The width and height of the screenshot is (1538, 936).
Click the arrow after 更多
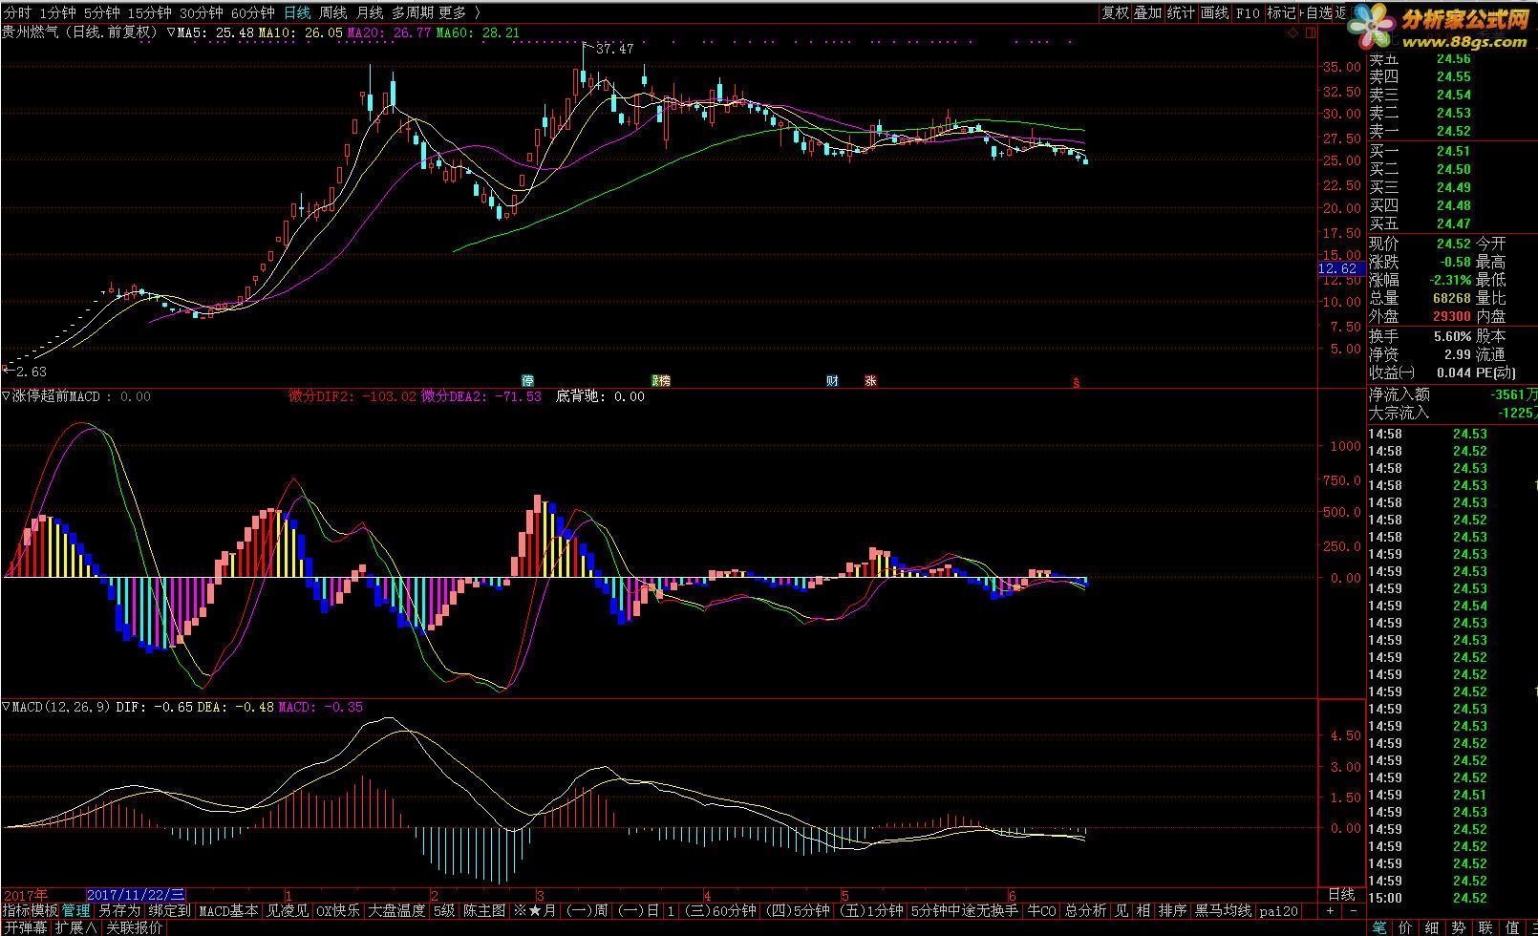(478, 12)
